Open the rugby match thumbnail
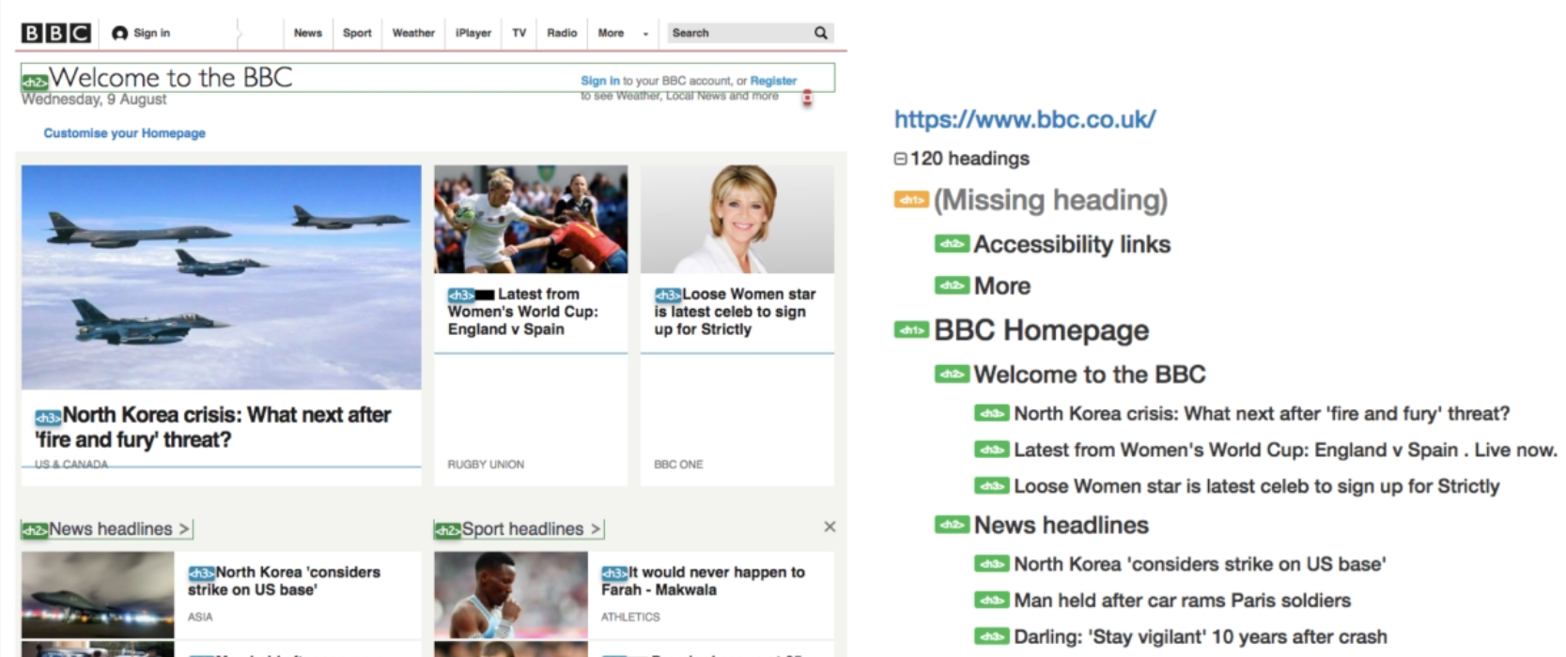 pos(531,220)
